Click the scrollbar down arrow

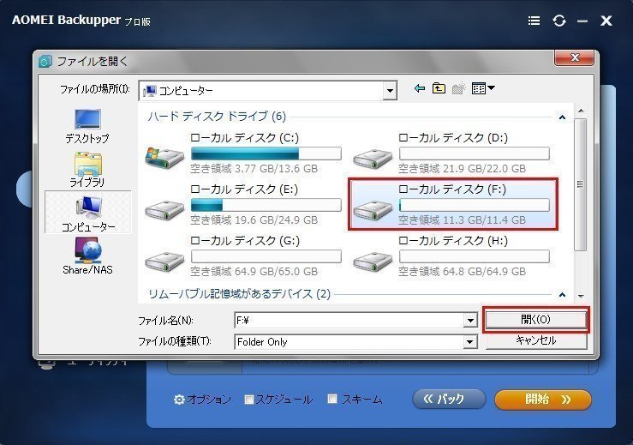[x=581, y=297]
